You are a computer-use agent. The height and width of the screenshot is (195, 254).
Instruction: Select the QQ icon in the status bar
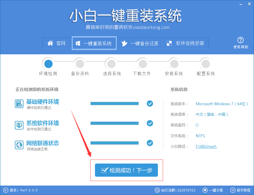pos(157,190)
